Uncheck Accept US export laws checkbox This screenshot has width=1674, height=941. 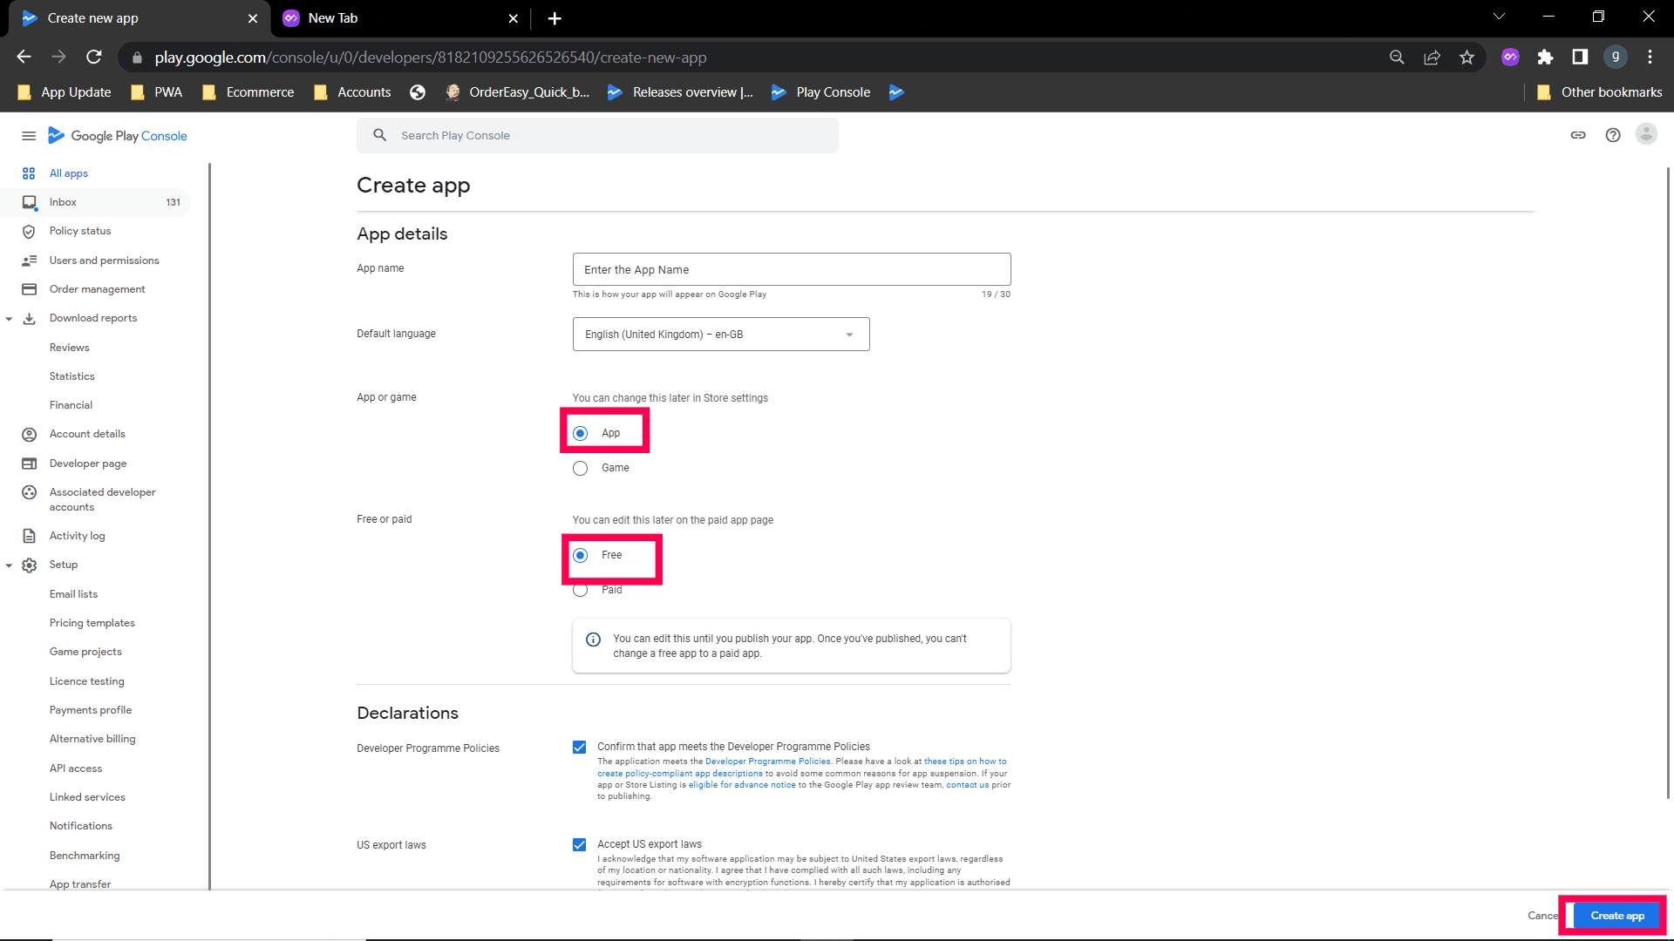pyautogui.click(x=579, y=844)
